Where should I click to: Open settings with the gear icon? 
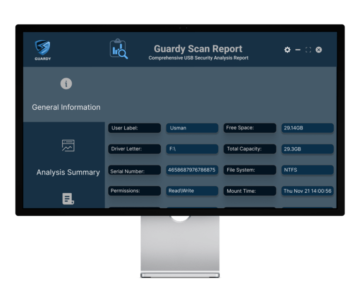coord(287,50)
